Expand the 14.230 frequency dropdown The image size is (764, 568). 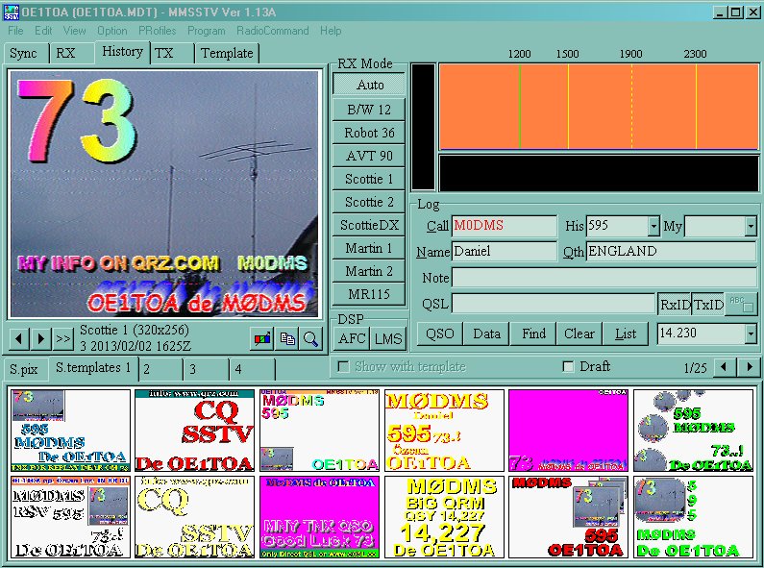pyautogui.click(x=750, y=333)
